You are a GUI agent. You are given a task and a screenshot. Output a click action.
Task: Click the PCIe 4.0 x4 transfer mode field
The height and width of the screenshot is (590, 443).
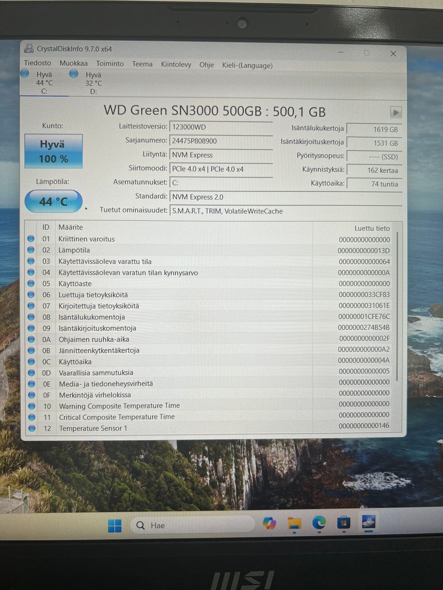click(x=221, y=169)
